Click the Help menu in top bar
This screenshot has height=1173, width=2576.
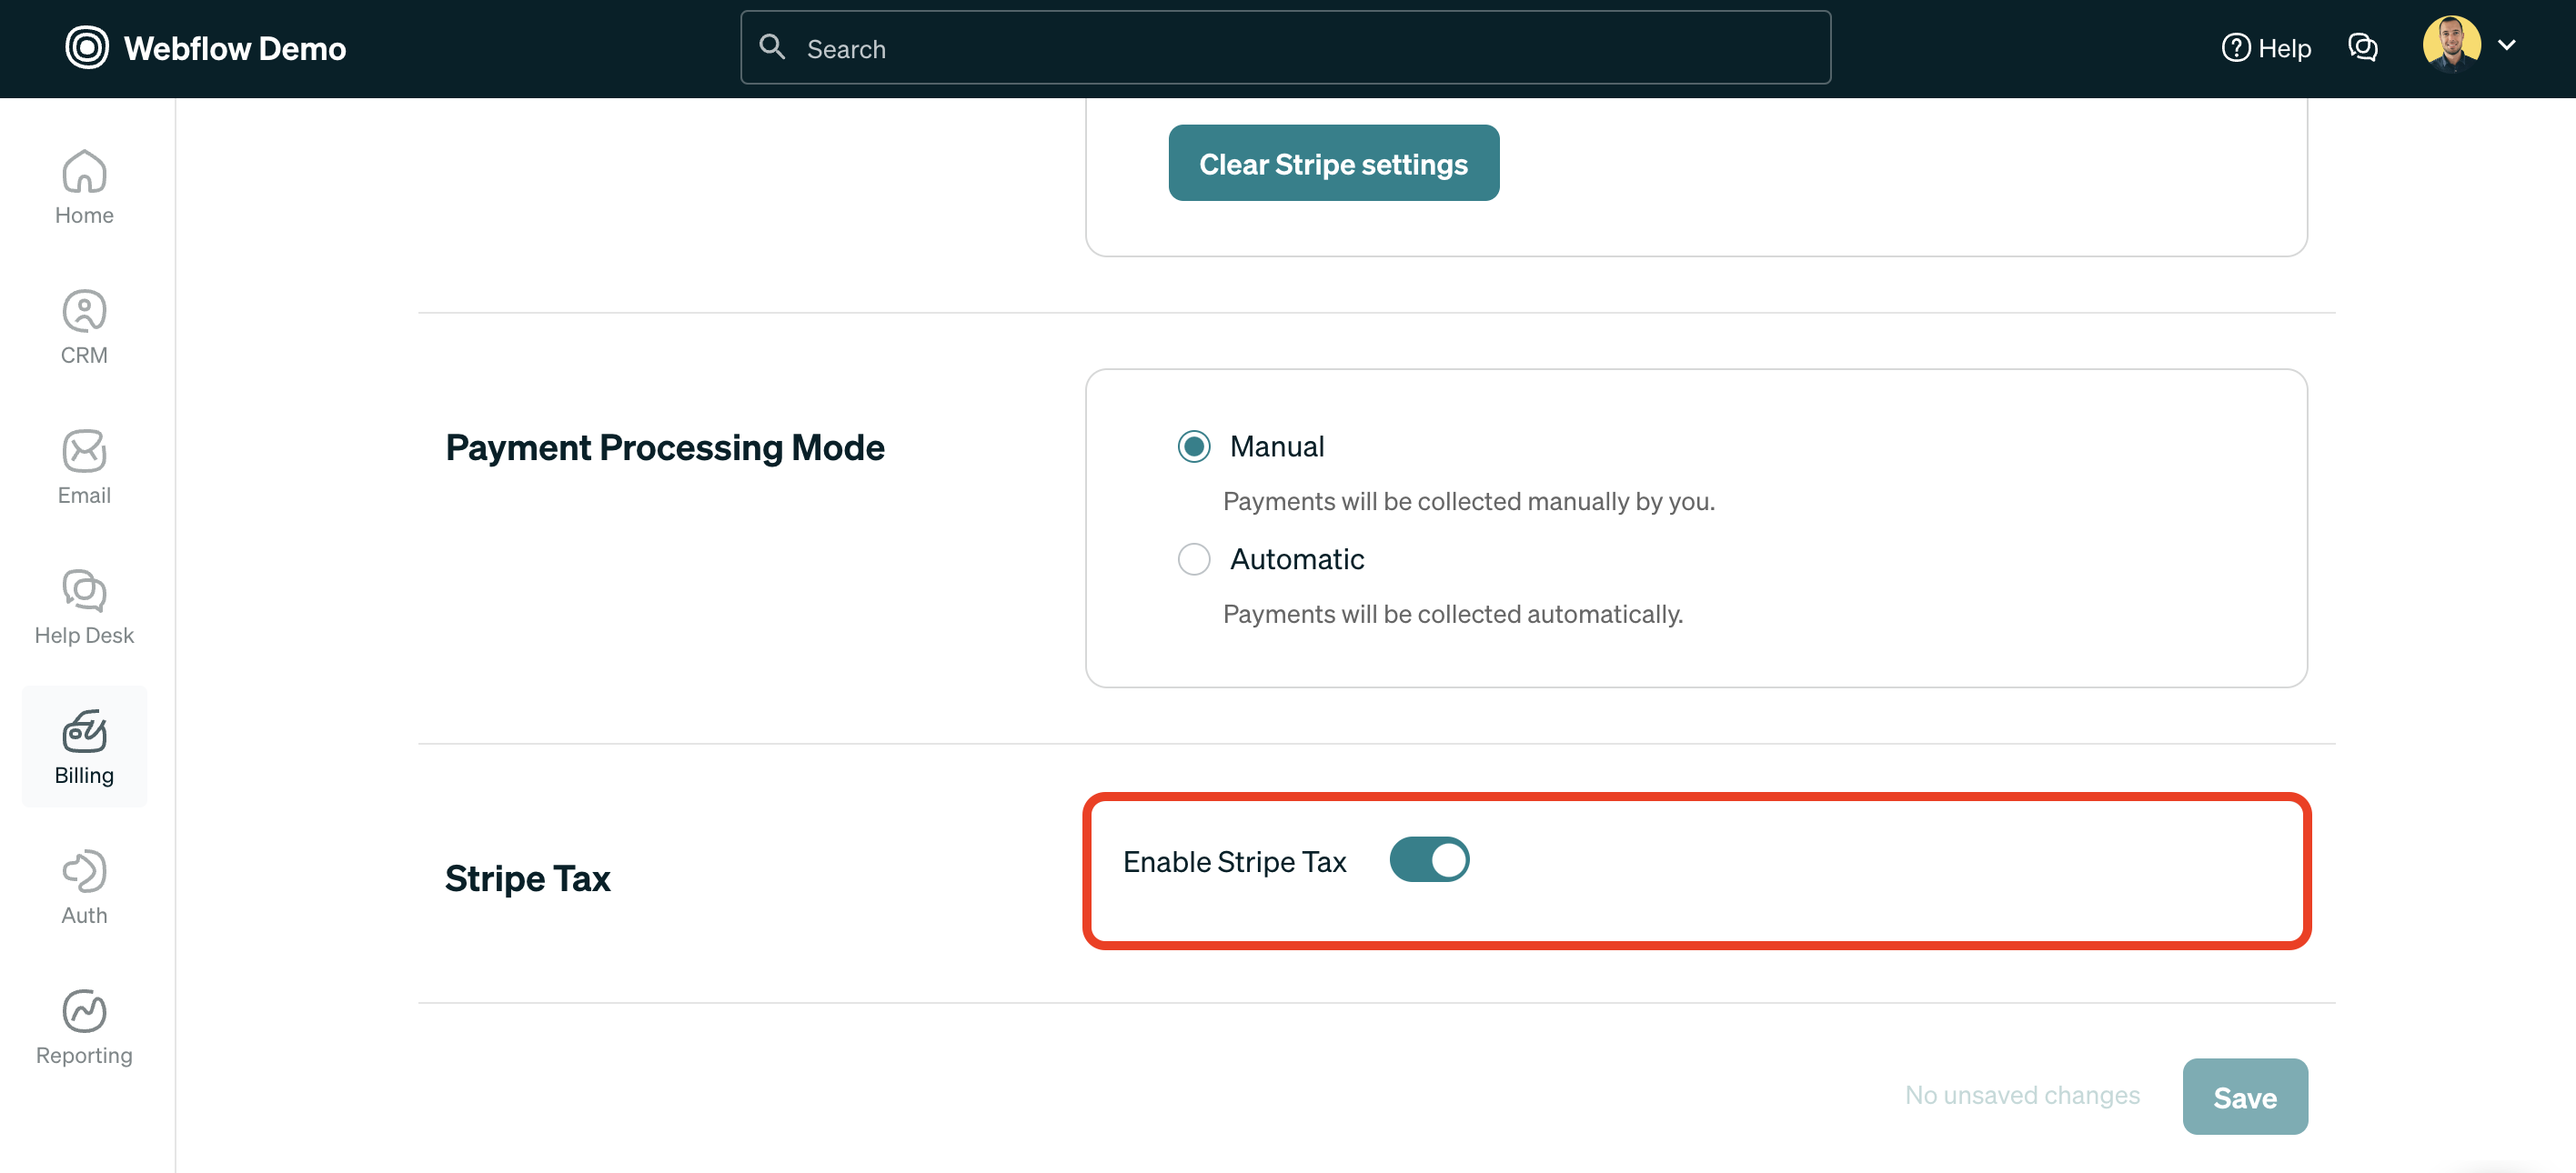[2266, 47]
